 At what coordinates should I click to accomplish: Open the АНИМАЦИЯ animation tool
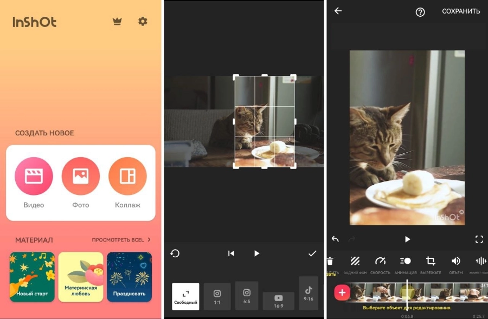[x=406, y=265]
